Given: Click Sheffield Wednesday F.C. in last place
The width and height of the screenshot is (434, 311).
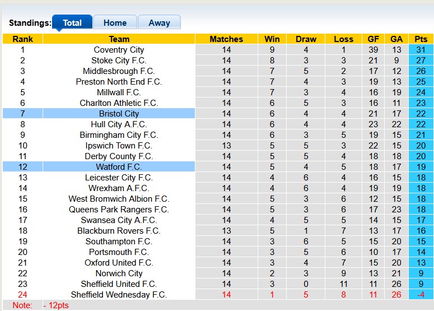Looking at the screenshot, I should tap(119, 295).
